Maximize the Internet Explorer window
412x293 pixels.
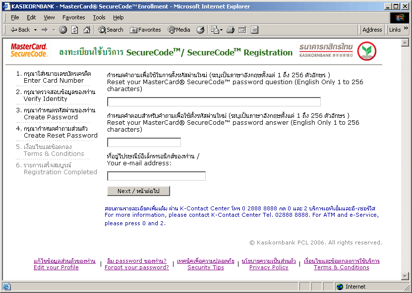(x=396, y=6)
